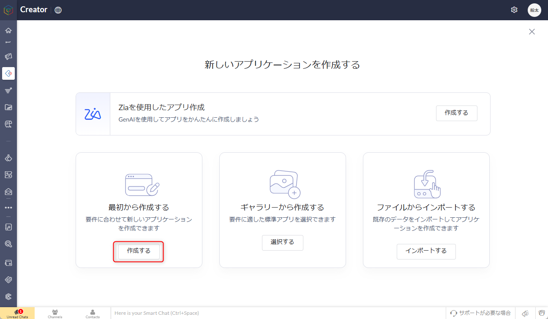Switch to Unread Chats tab

(17, 313)
